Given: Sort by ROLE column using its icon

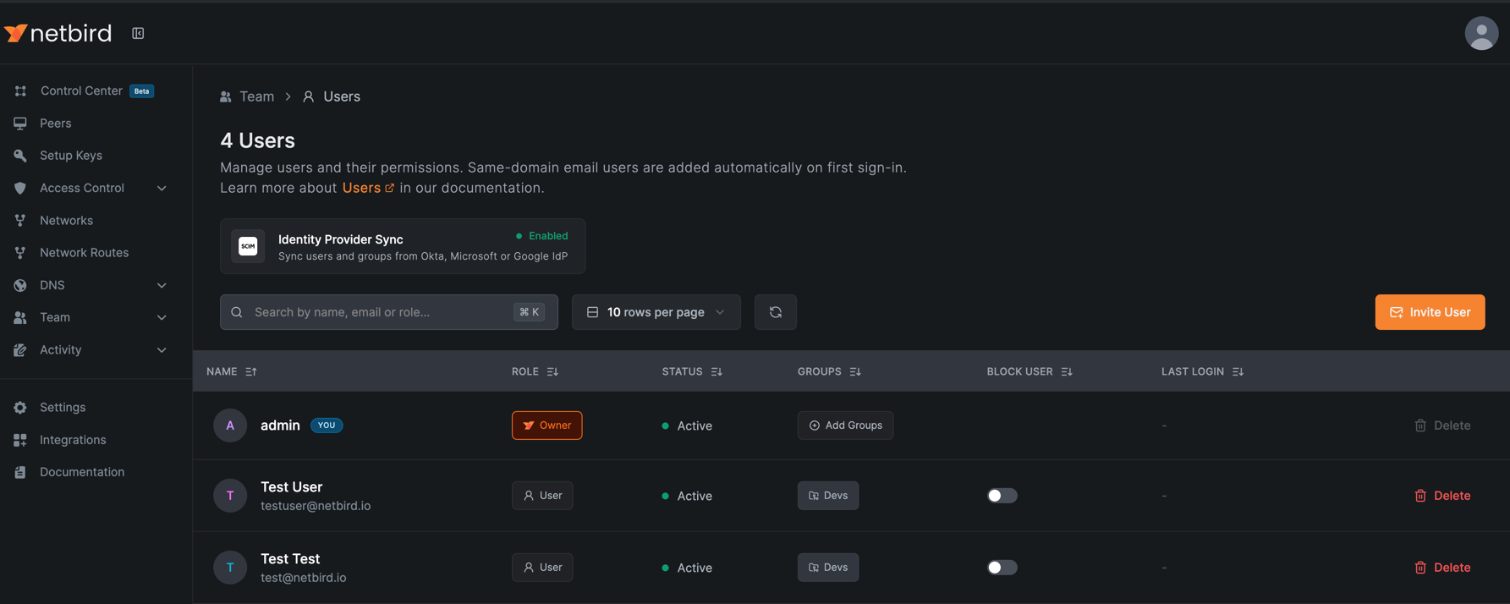Looking at the screenshot, I should click(x=552, y=371).
